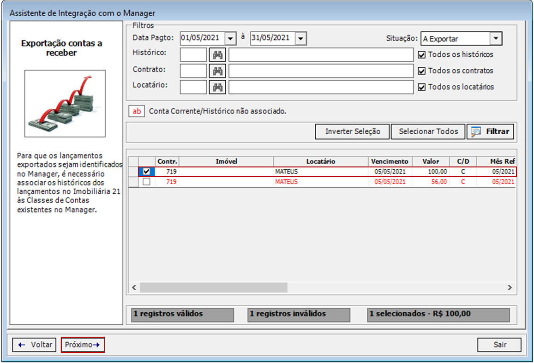
Task: Sort by the Valor column header
Action: point(431,161)
